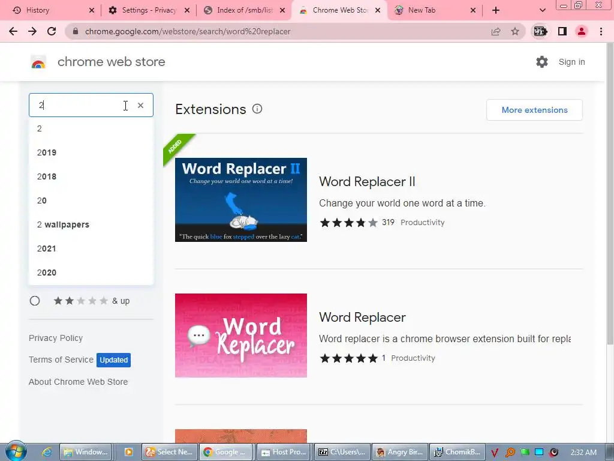Click the Sign in link

point(571,62)
